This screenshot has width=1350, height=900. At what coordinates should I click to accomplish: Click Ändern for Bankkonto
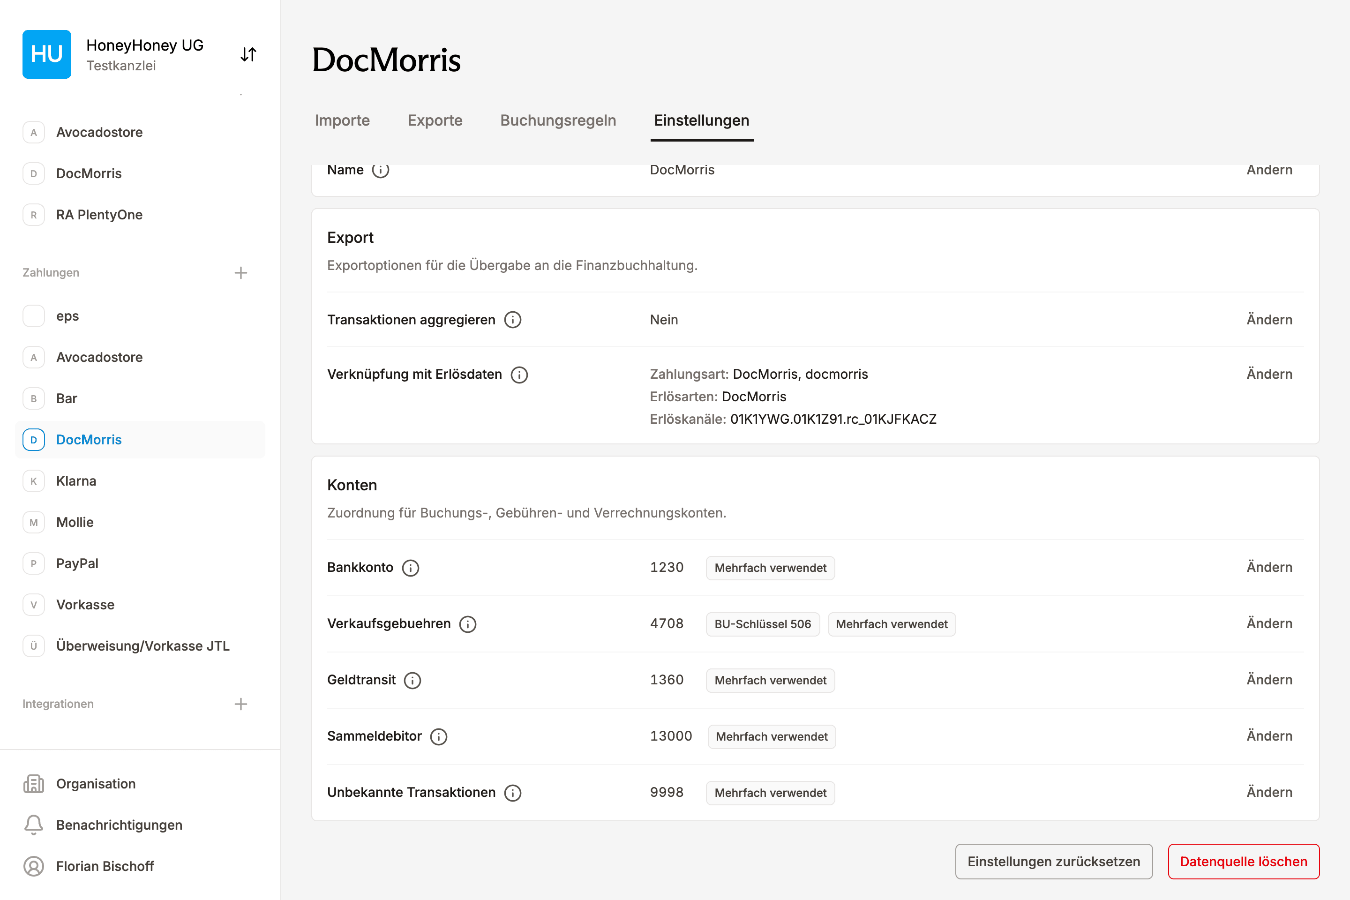pos(1269,567)
